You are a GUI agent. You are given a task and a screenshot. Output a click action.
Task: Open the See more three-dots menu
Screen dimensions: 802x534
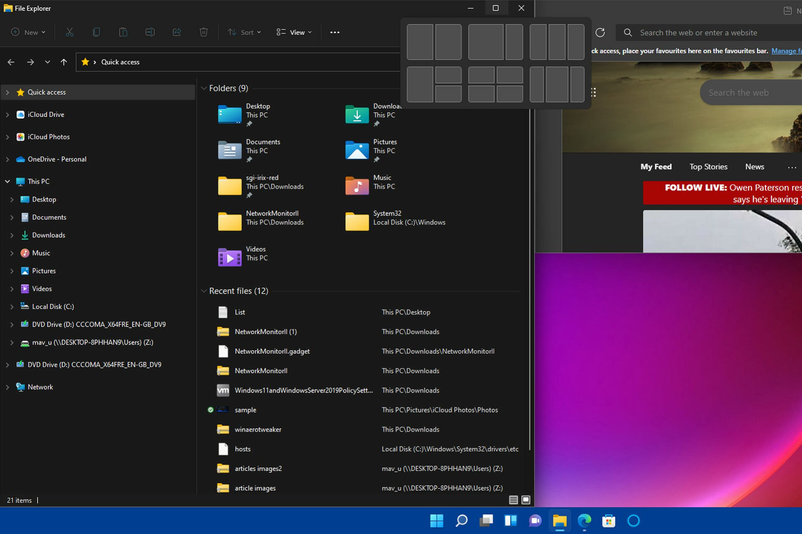click(335, 32)
